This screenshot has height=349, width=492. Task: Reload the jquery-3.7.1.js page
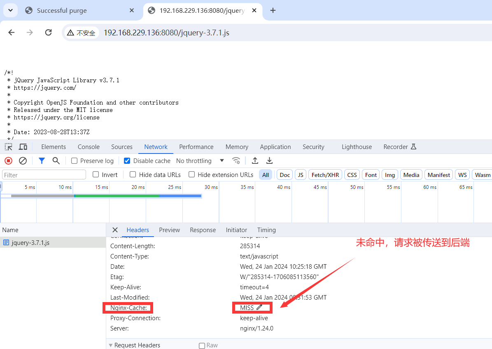click(x=48, y=33)
